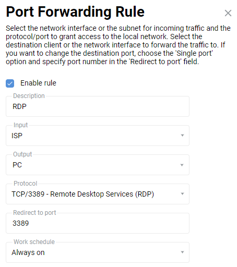
Task: Open the Work schedule dropdown showing Always on
Action: [98, 252]
